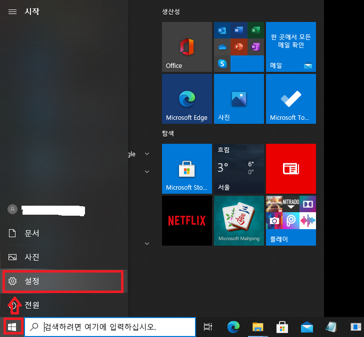
Task: Open the rightmost taskbar app icon
Action: pos(356,327)
